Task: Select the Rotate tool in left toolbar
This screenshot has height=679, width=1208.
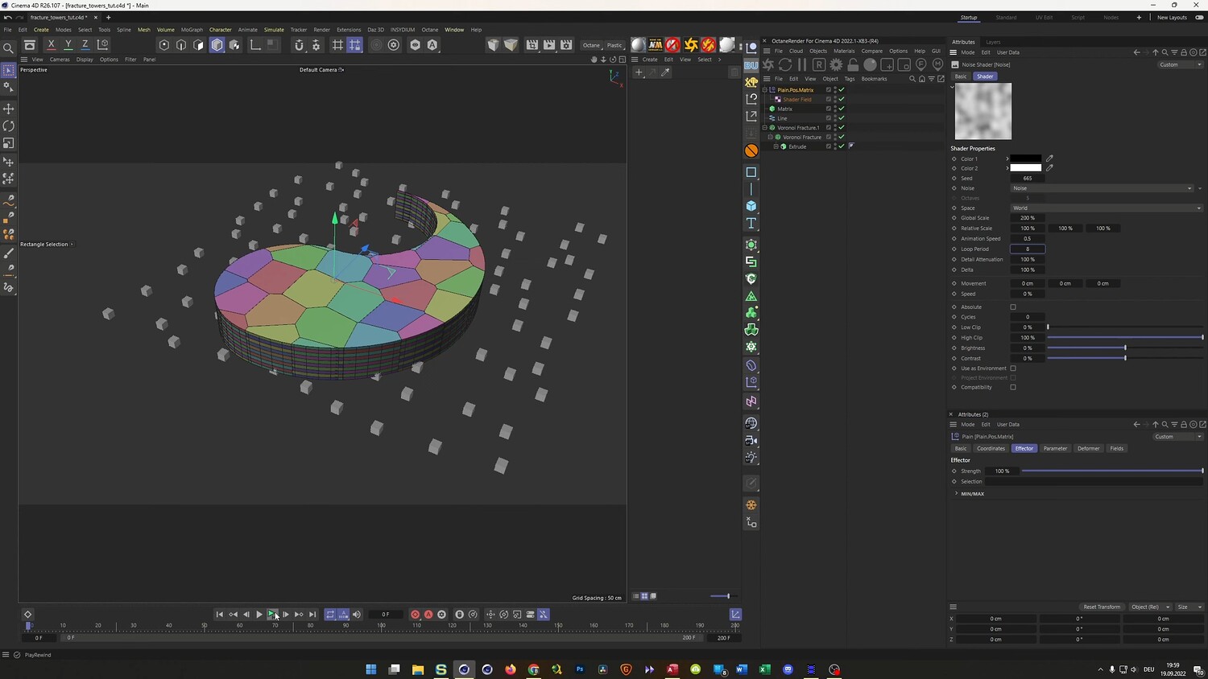Action: coord(9,126)
